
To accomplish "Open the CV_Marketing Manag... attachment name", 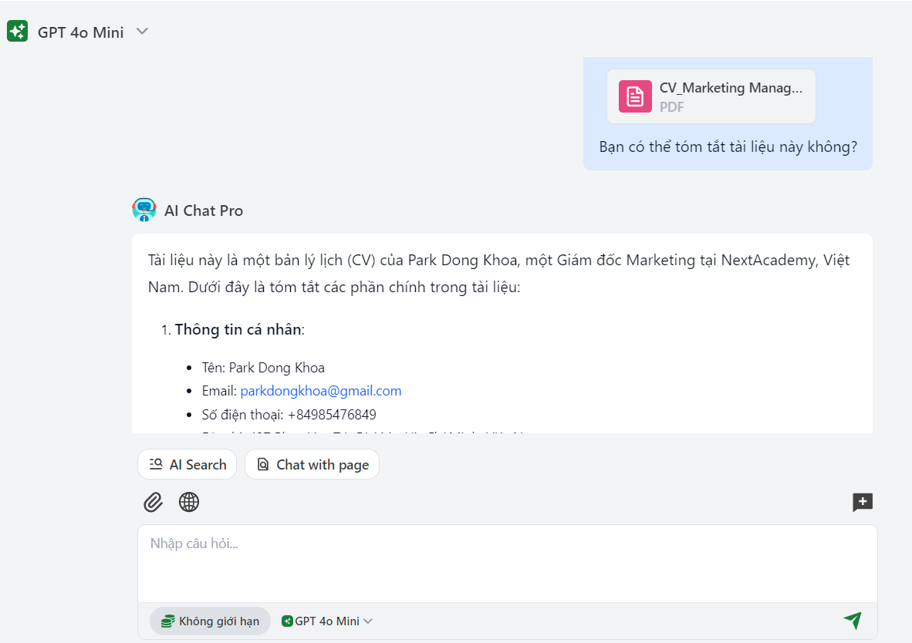I will coord(730,88).
